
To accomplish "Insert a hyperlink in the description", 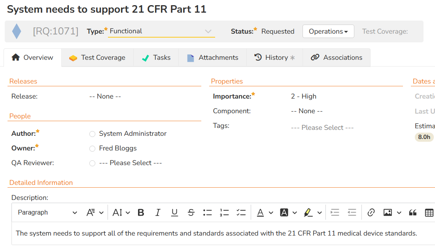I will (x=371, y=213).
